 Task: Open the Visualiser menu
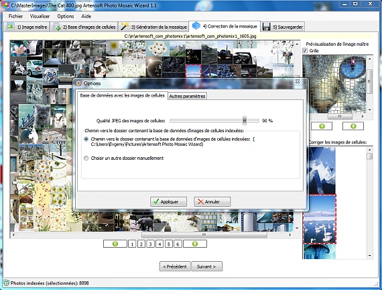tap(40, 16)
